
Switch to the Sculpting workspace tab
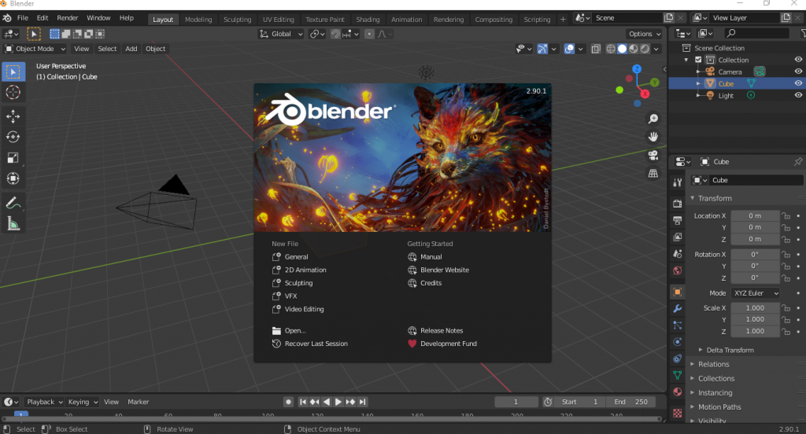pos(238,20)
